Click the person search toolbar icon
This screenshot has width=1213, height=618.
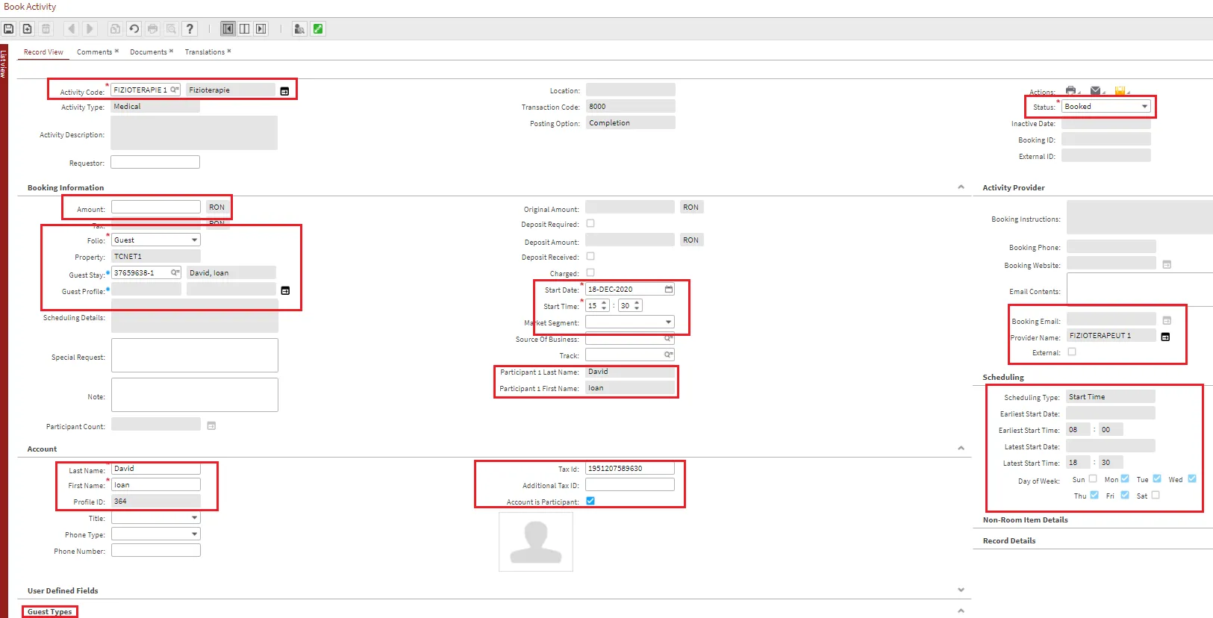299,29
